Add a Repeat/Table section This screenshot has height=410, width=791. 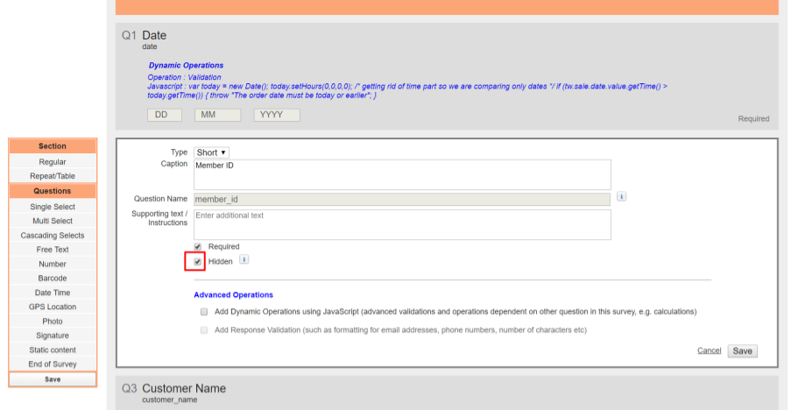tap(53, 176)
